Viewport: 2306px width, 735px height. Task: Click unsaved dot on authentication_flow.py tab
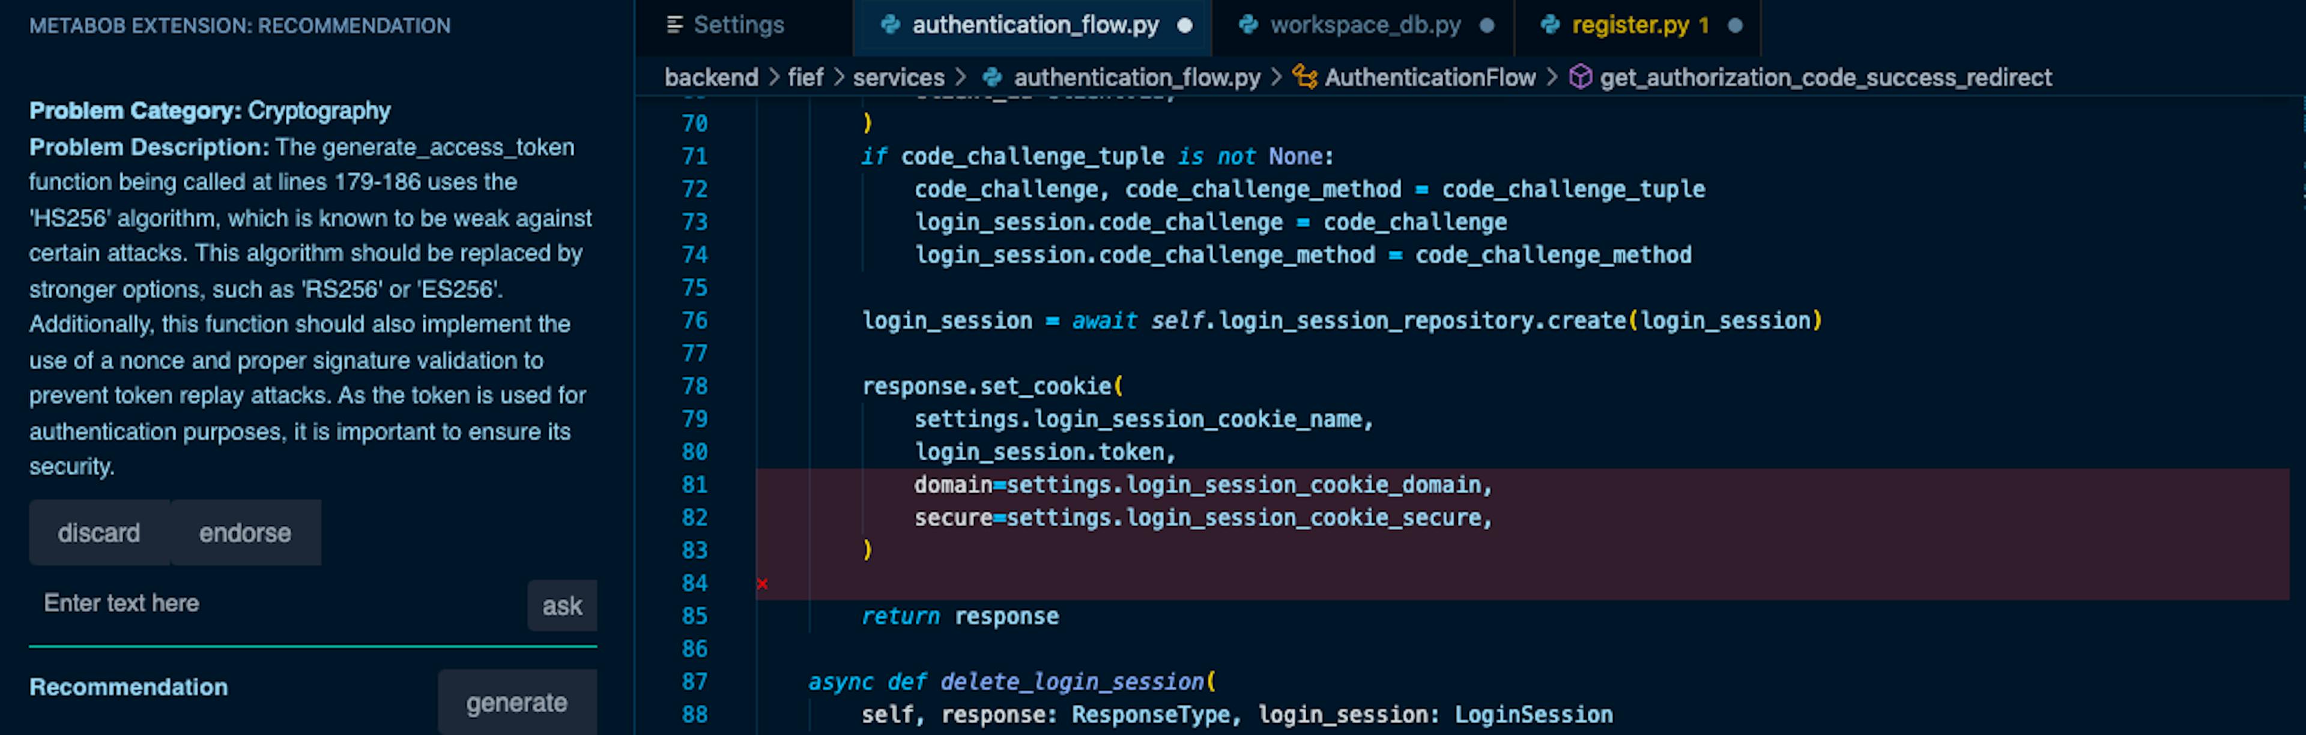(1185, 26)
